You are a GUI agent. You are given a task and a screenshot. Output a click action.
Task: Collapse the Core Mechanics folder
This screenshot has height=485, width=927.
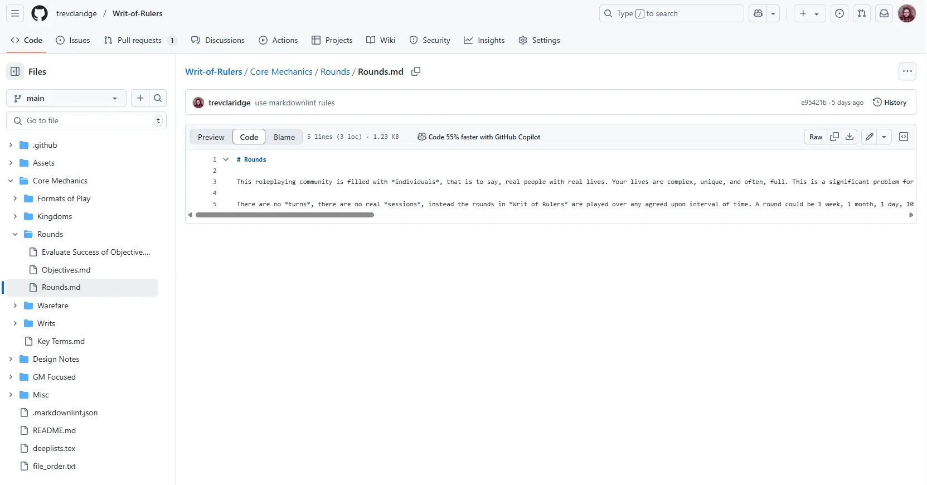(11, 181)
